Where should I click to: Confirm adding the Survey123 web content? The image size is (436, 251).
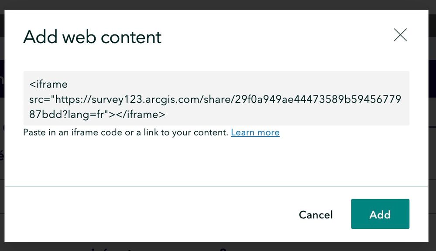(380, 214)
